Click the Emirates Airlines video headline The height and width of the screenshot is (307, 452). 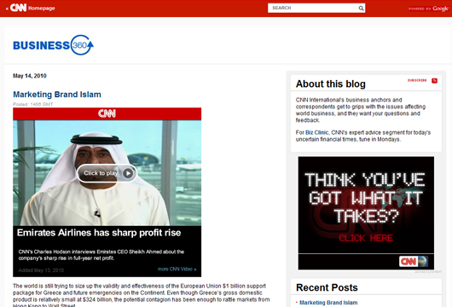99,233
